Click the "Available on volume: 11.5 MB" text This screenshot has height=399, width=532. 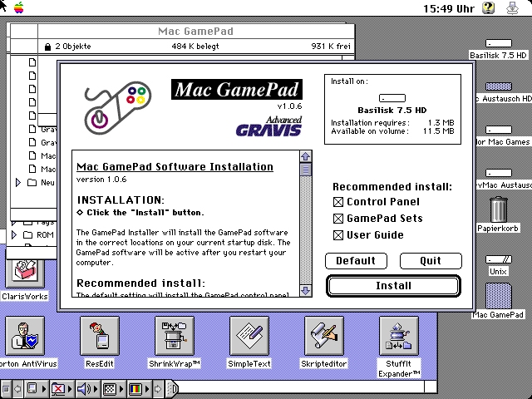[x=392, y=131]
